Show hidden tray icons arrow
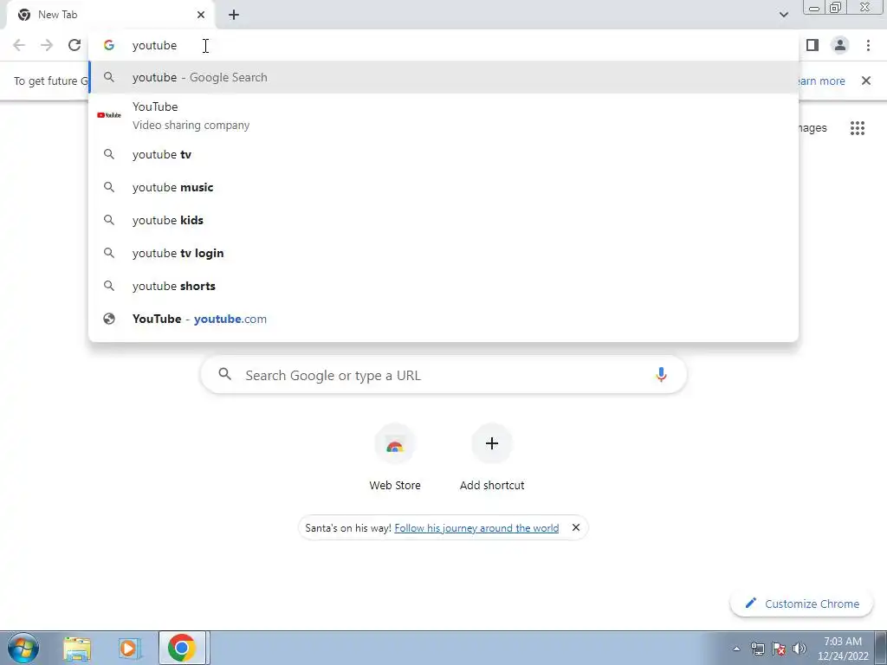Viewport: 887px width, 665px height. (736, 649)
